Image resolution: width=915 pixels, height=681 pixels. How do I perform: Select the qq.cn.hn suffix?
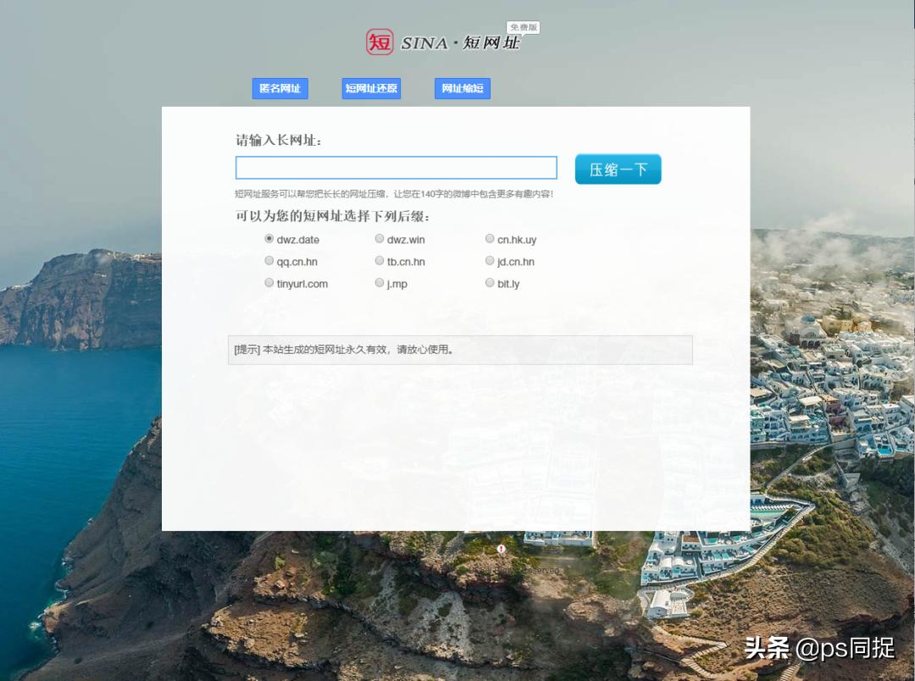tap(269, 260)
